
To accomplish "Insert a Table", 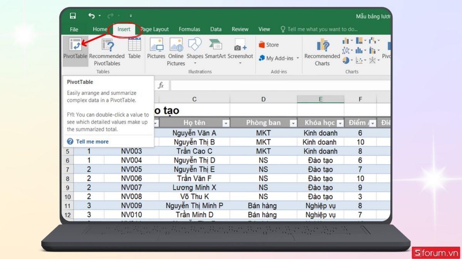I will pos(134,50).
